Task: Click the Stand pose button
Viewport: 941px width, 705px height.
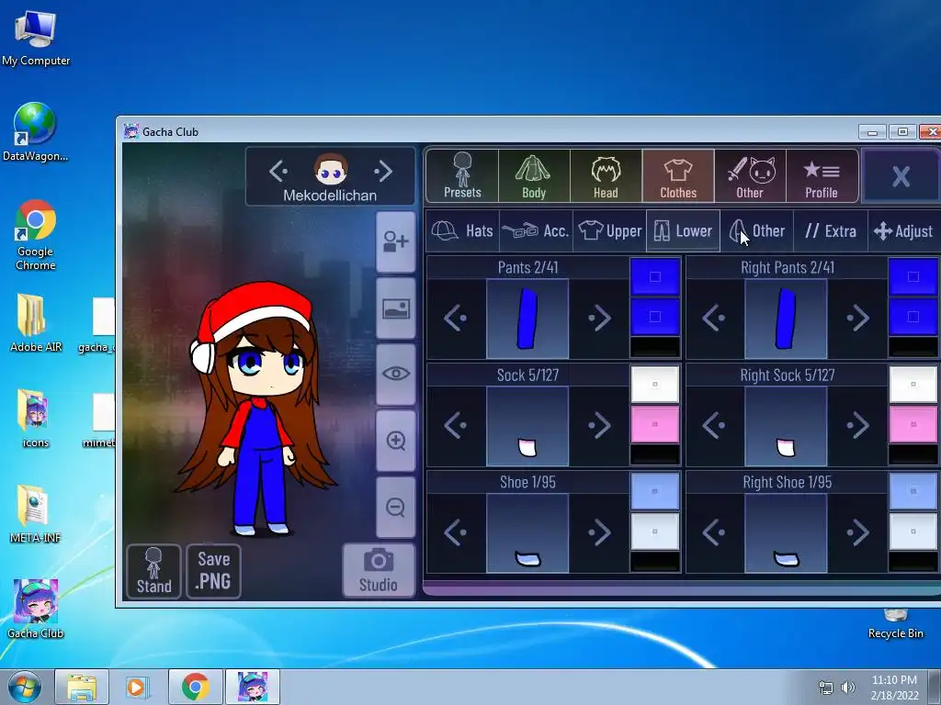Action: point(153,571)
